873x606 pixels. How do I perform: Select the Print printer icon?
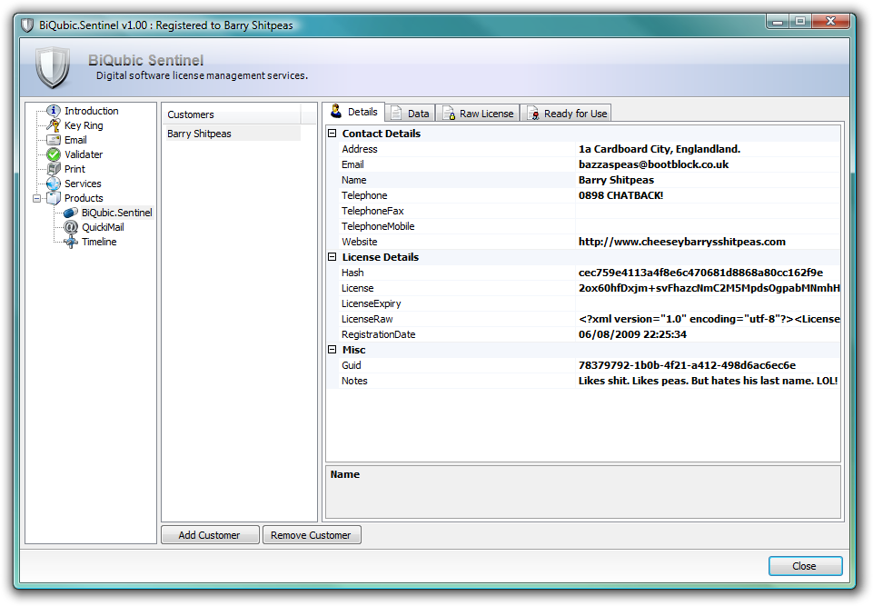[x=54, y=168]
